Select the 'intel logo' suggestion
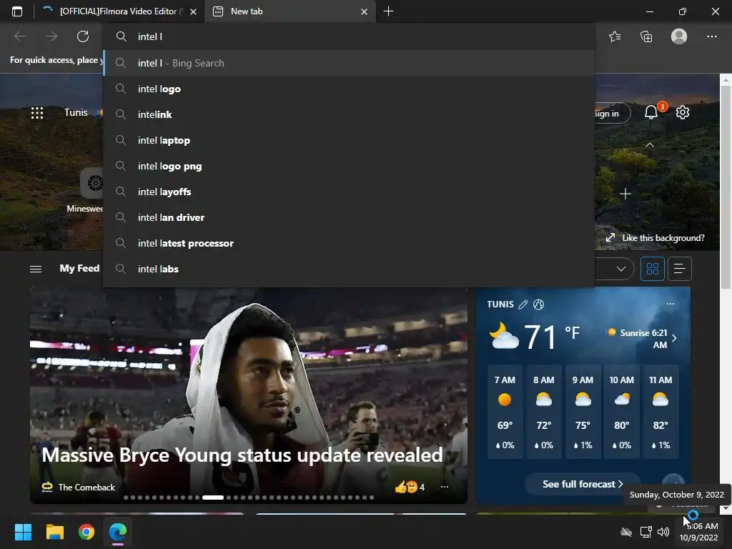This screenshot has height=549, width=732. (349, 89)
